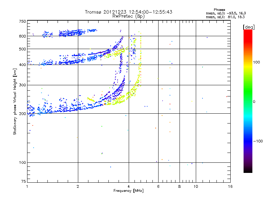Select the "mean, sd,X: 81.0, 18.3" line
The image size is (271, 203).
click(x=225, y=17)
